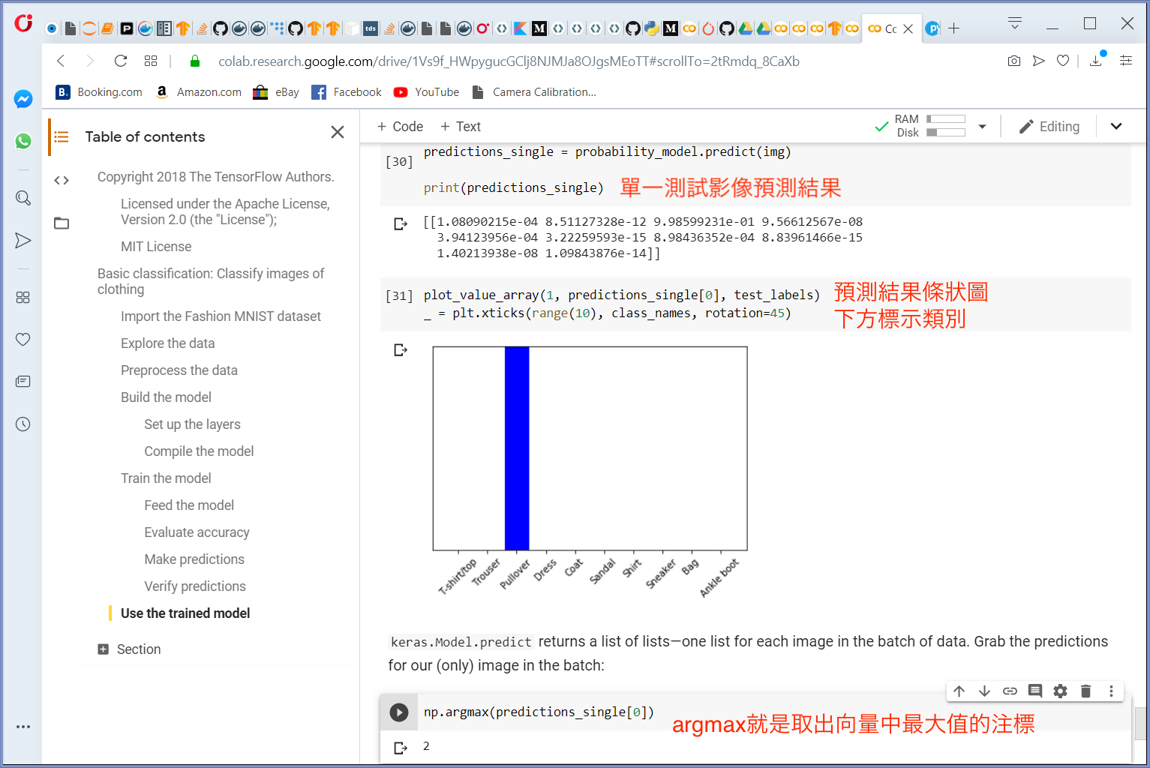Screen dimensions: 1150x768
Task: Add a comment to the cell
Action: coord(1035,691)
